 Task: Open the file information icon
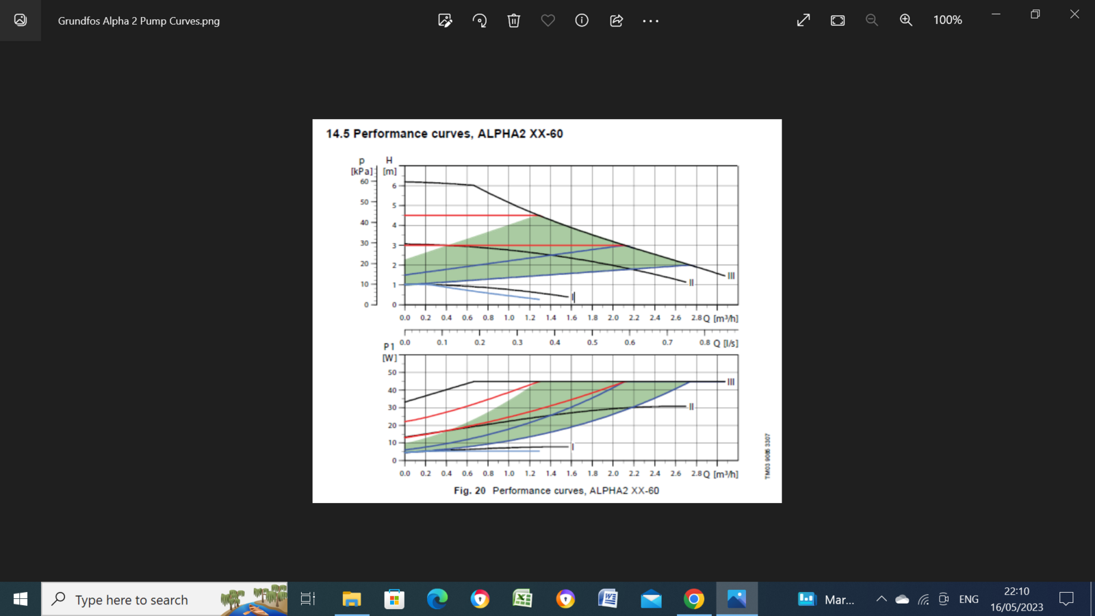tap(582, 21)
